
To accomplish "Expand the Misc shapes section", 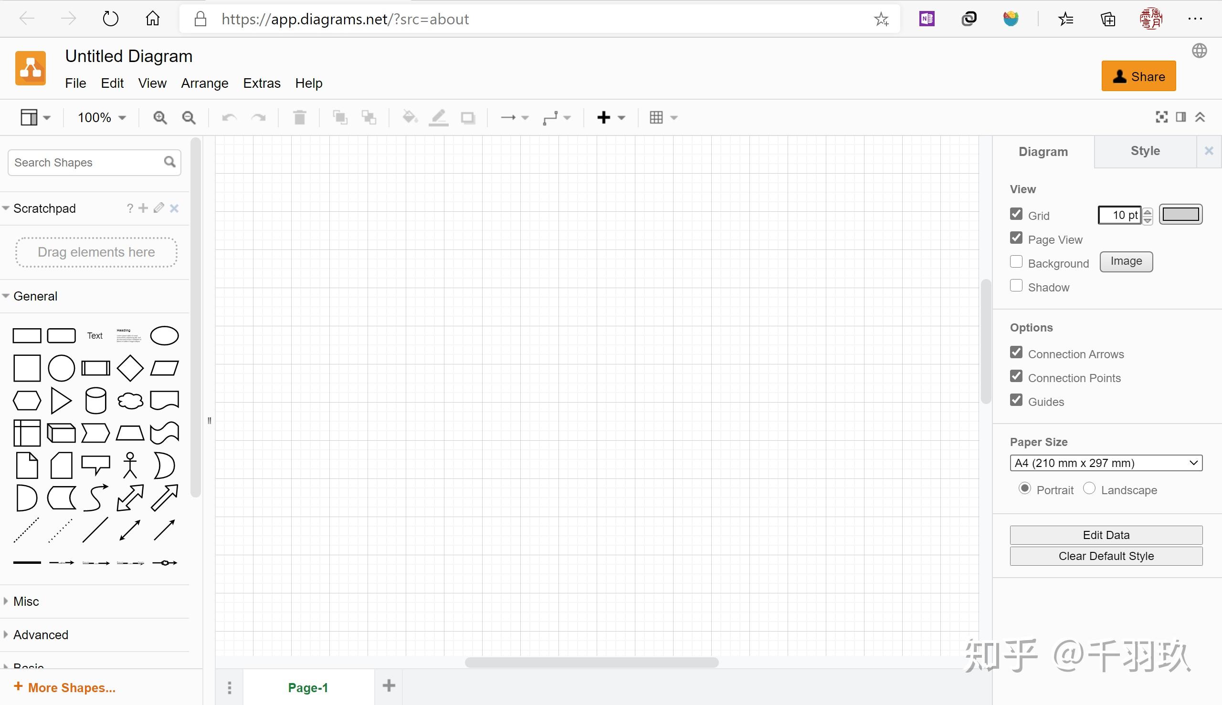I will pos(26,601).
